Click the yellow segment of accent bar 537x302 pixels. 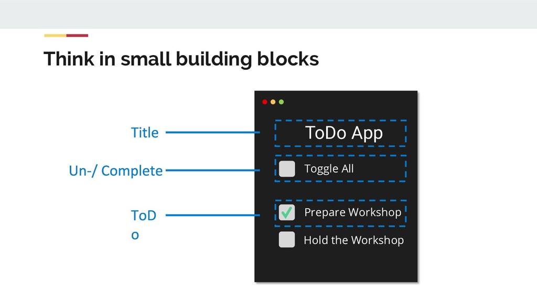[x=55, y=36]
